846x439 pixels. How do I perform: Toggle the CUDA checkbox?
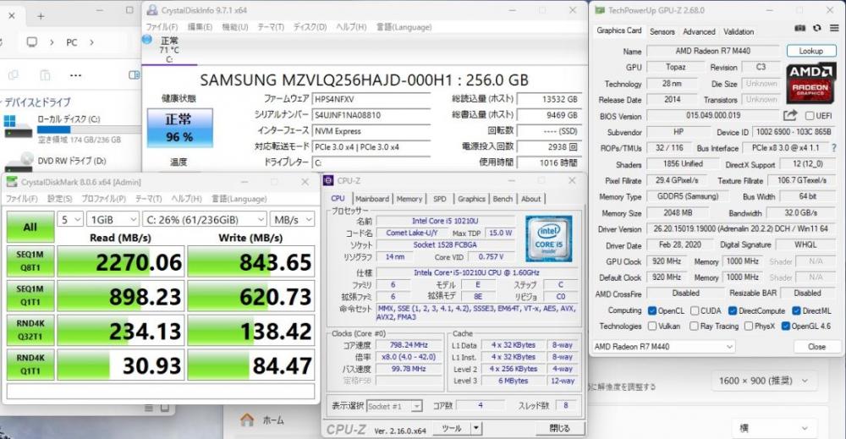pos(695,310)
